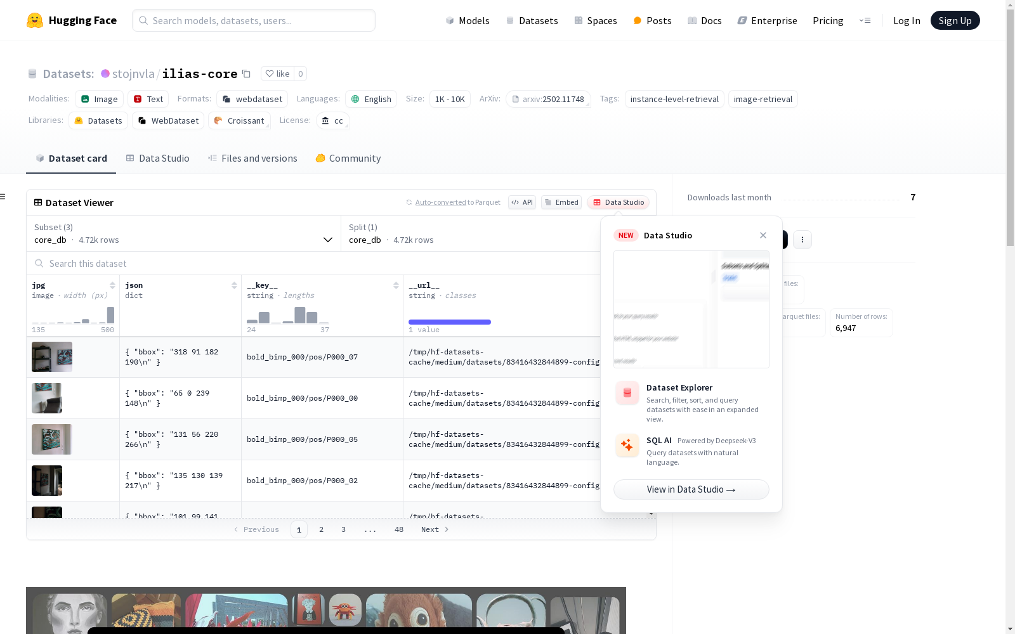Screen dimensions: 1015x634
Task: Select the Dataset card tab
Action: (71, 158)
